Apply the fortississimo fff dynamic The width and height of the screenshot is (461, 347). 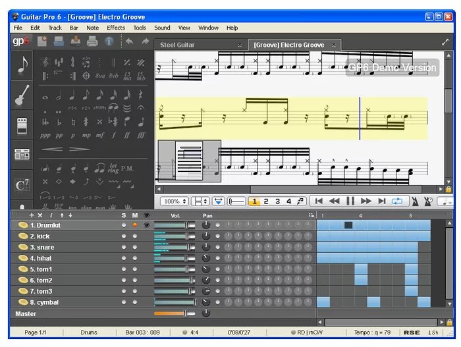(x=141, y=135)
